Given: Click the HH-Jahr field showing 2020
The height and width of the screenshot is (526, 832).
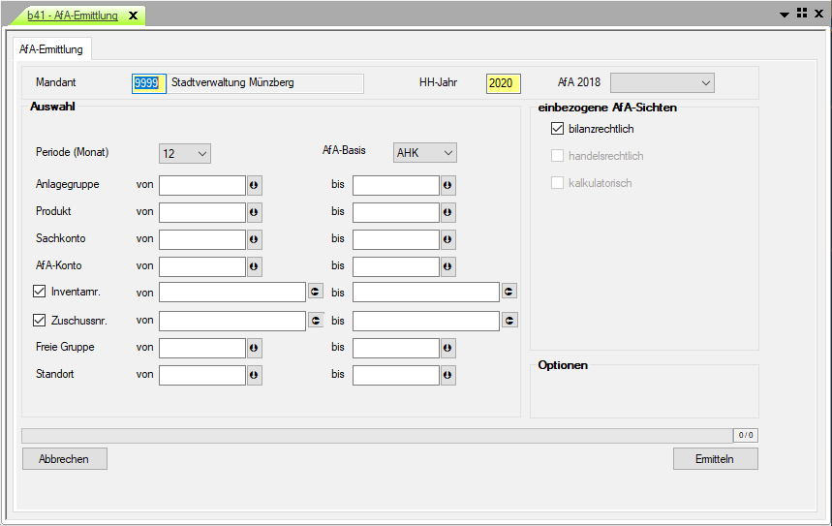Looking at the screenshot, I should click(503, 83).
